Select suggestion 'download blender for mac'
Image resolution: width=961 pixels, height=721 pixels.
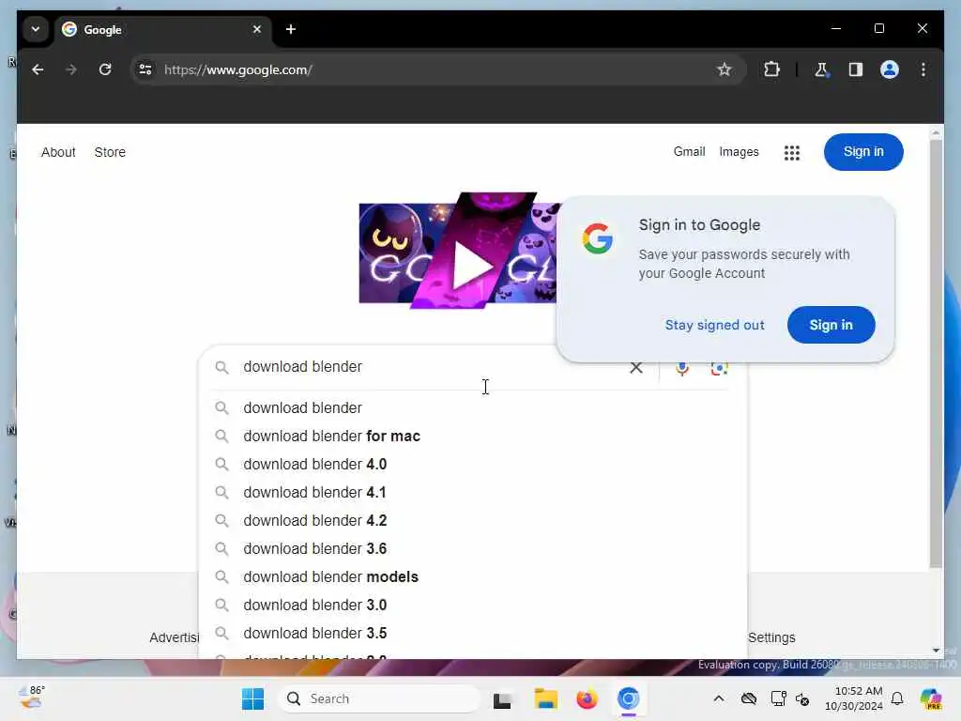[x=473, y=436]
